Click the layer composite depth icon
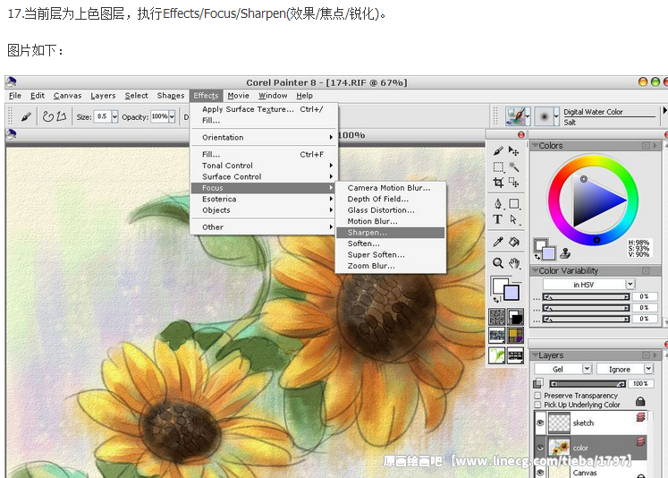The height and width of the screenshot is (478, 668). pyautogui.click(x=538, y=383)
